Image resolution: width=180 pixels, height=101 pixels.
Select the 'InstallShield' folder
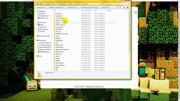click(59, 40)
